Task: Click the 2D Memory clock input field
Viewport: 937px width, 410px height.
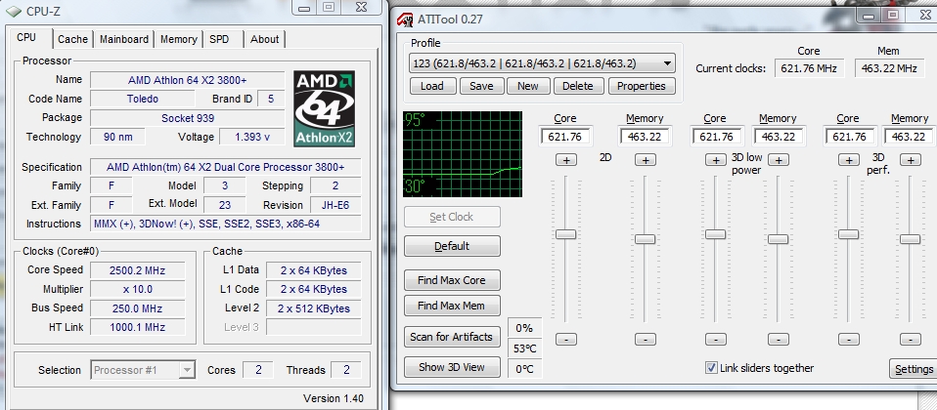Action: click(645, 137)
